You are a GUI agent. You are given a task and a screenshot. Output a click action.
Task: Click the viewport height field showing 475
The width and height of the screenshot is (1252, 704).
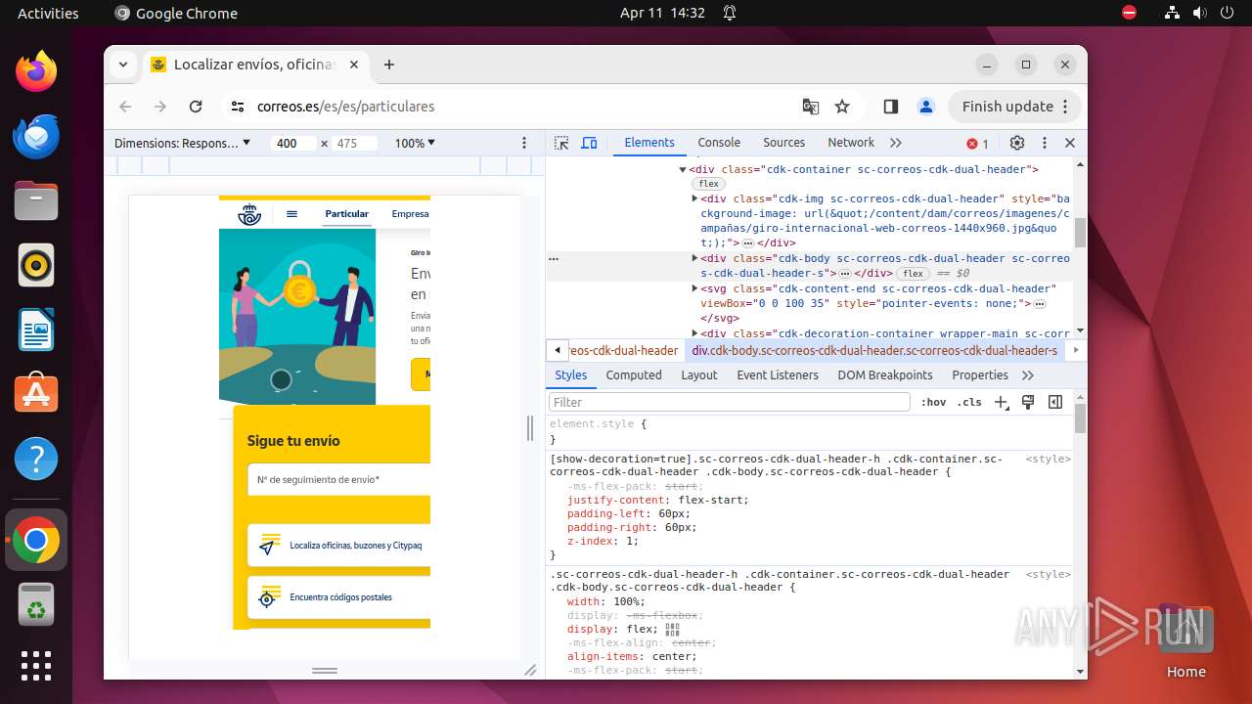pos(354,143)
